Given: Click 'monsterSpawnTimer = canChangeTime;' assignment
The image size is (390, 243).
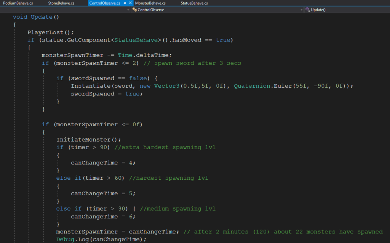Looking at the screenshot, I should [x=117, y=232].
